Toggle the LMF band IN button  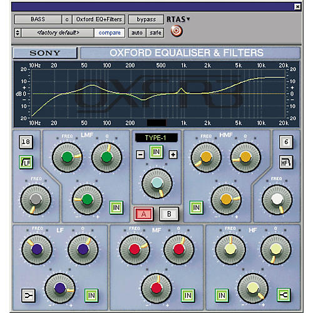point(116,207)
